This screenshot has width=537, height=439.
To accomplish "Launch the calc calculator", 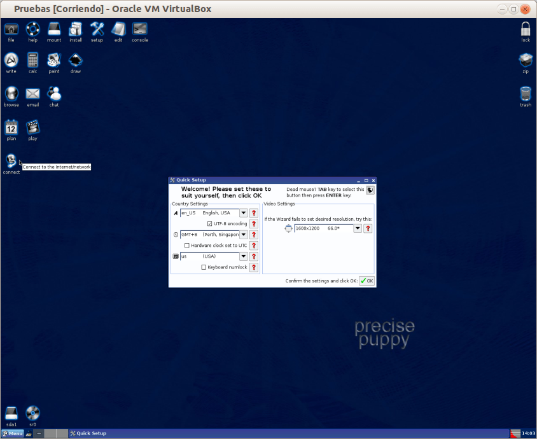I will (x=32, y=60).
